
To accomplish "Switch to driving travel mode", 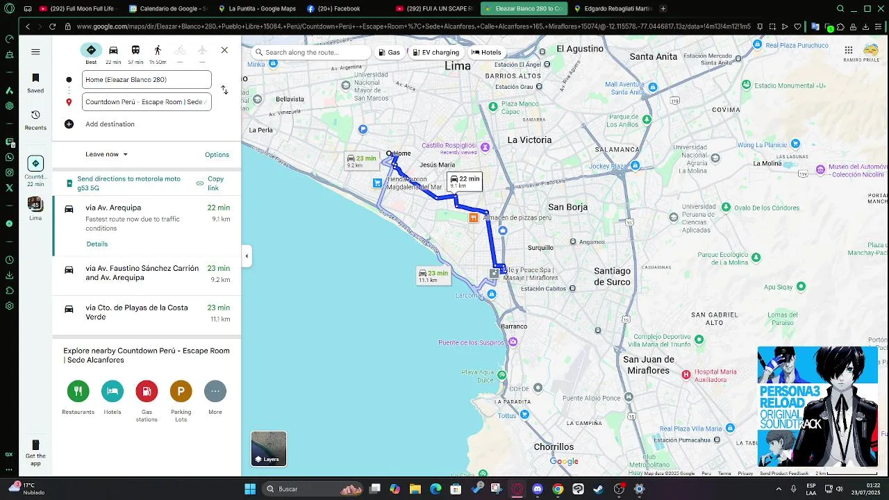I will tap(113, 50).
